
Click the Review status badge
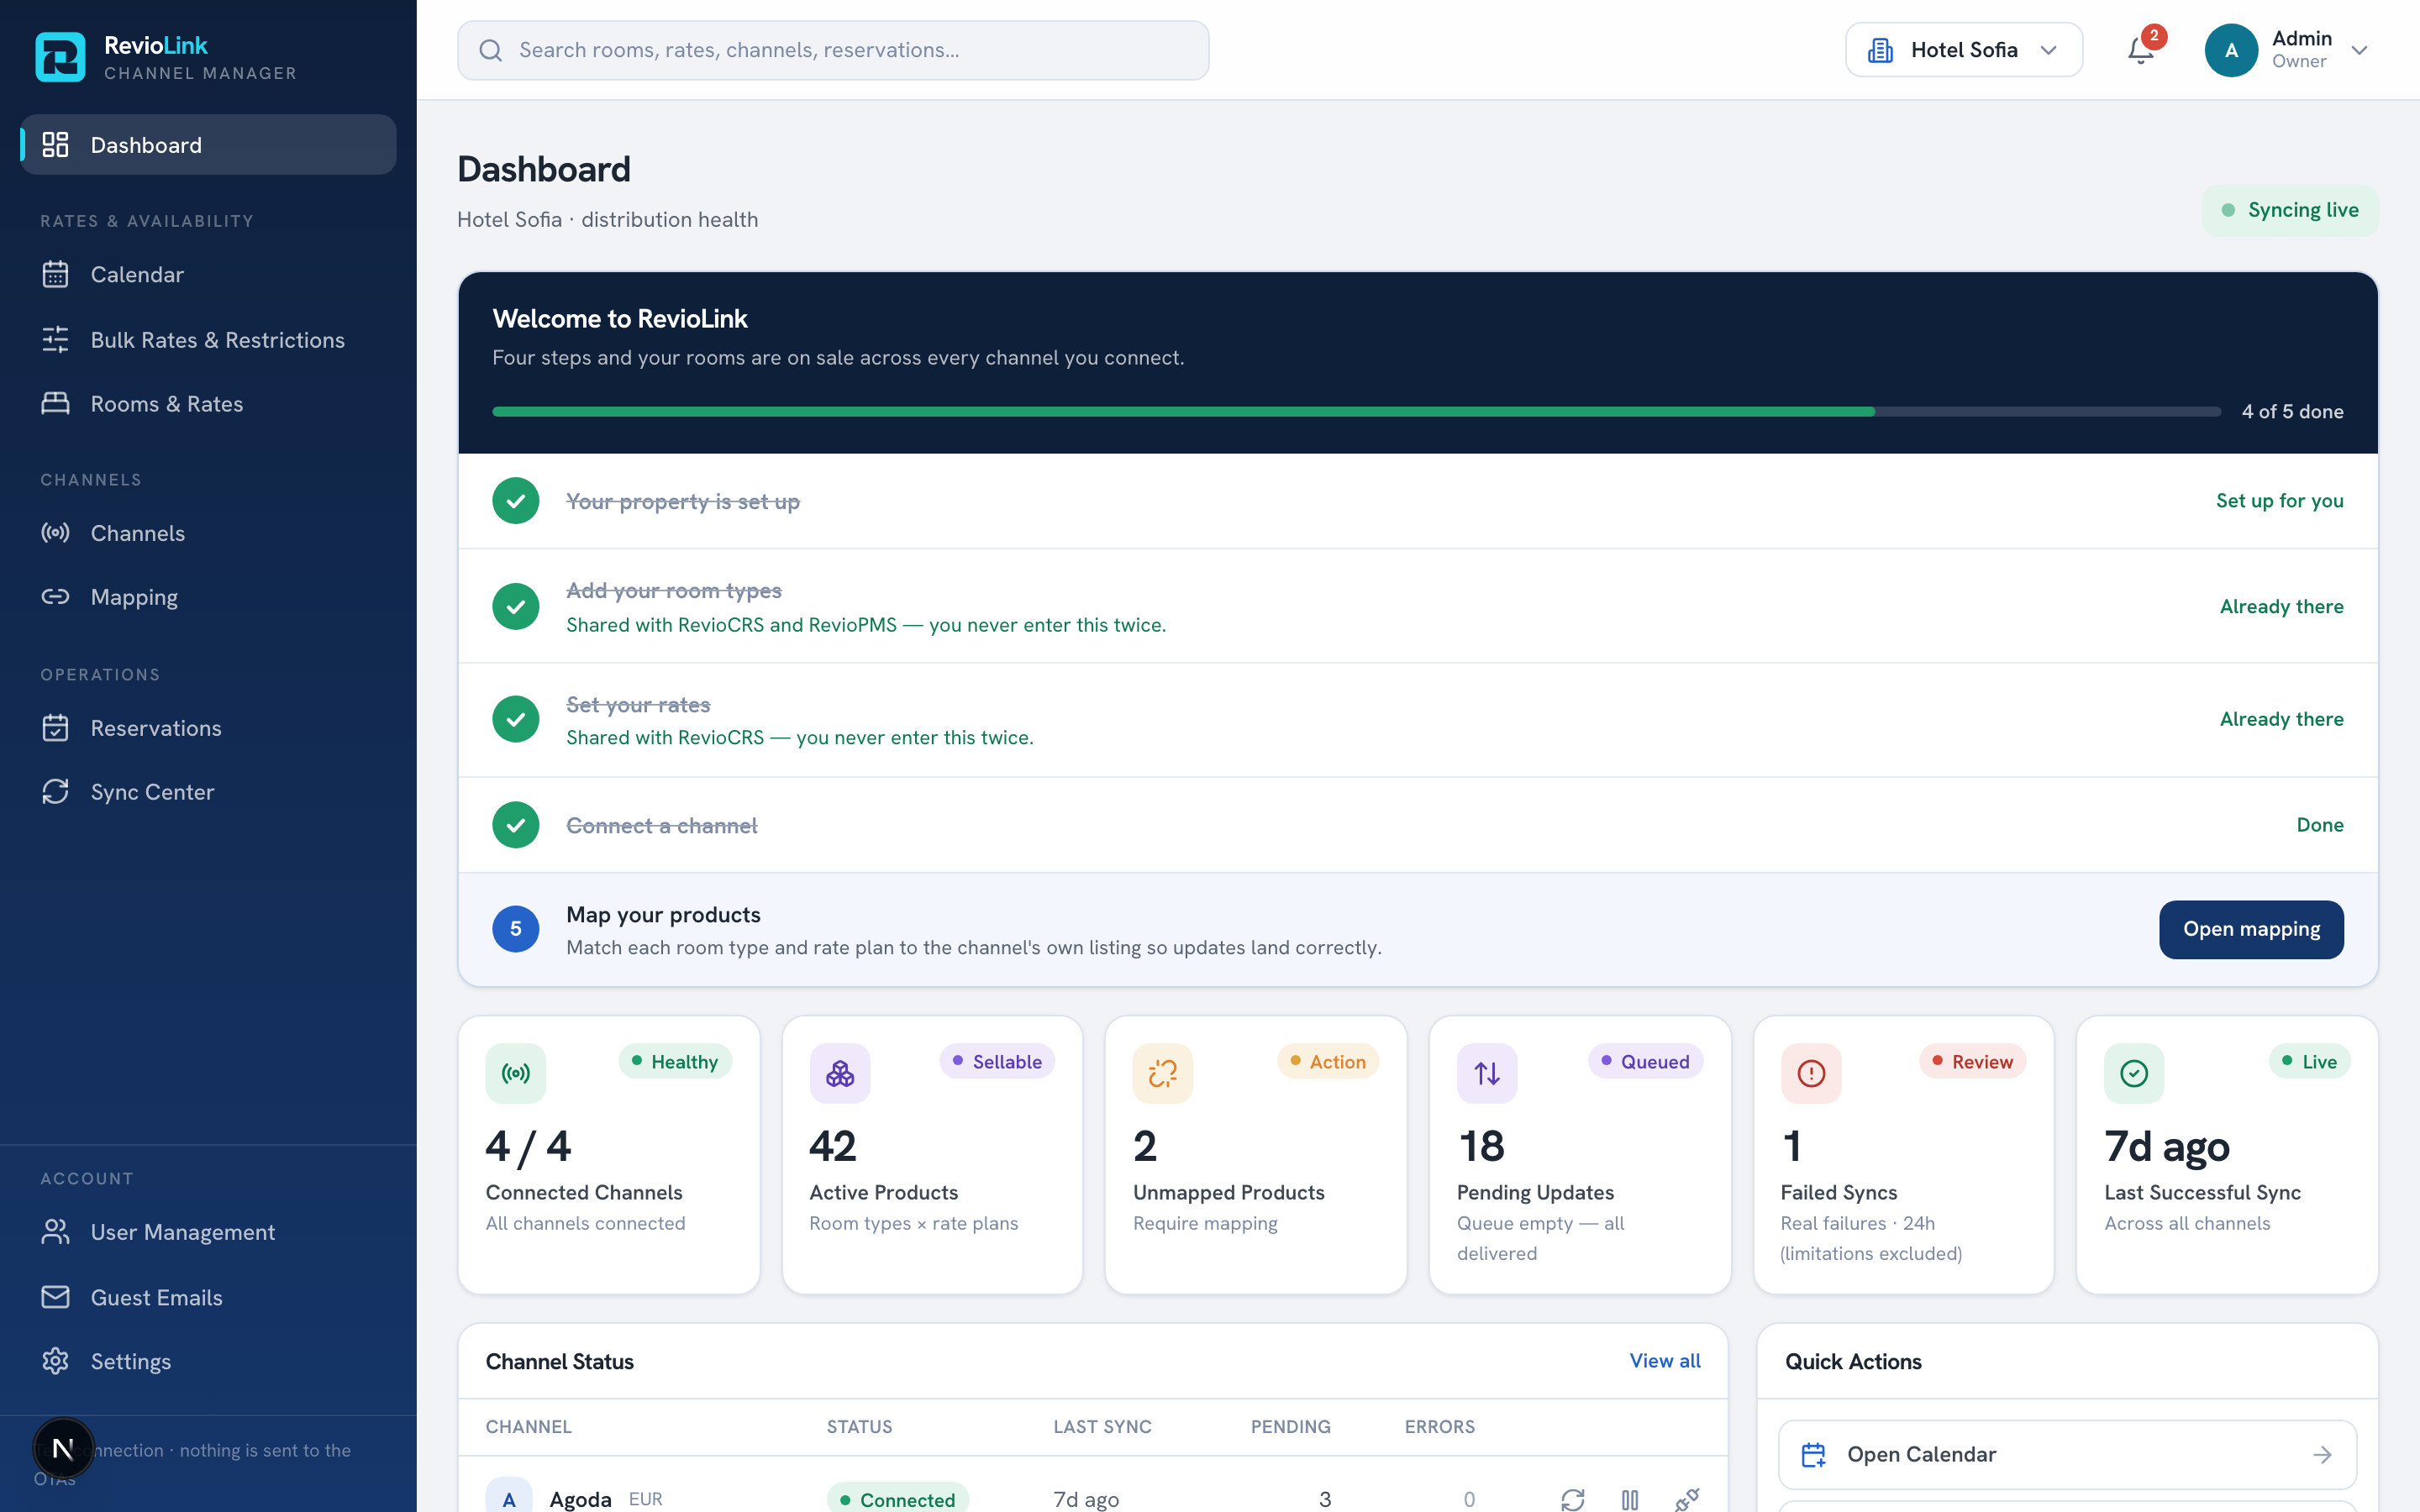point(1973,1062)
